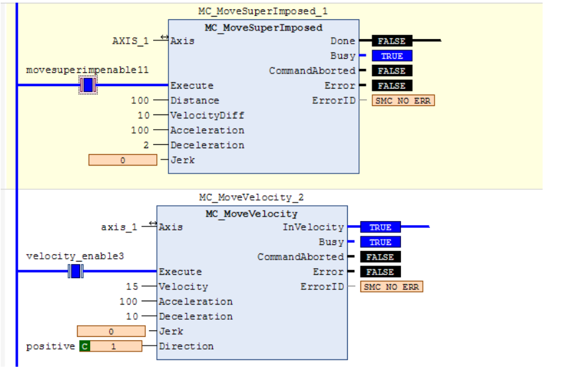587x376 pixels.
Task: Select the InVelocity TRUE indicator
Action: 380,226
